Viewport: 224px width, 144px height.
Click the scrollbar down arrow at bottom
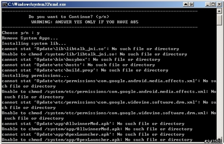click(219, 138)
